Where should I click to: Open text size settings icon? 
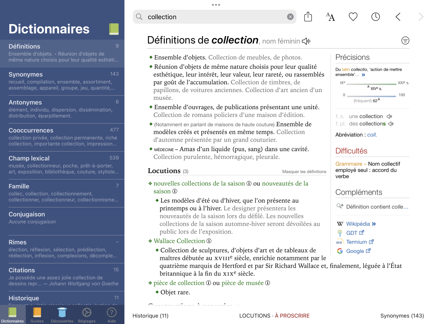pos(330,17)
